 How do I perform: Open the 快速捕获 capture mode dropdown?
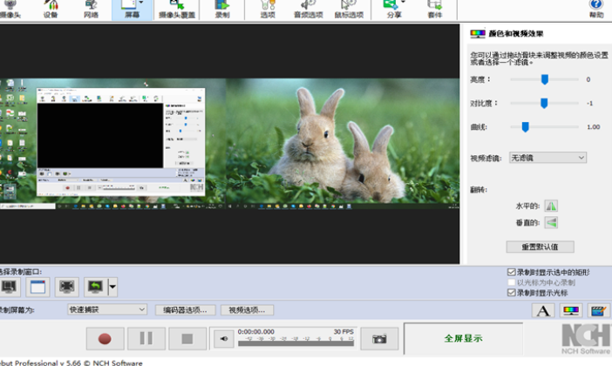(x=107, y=309)
